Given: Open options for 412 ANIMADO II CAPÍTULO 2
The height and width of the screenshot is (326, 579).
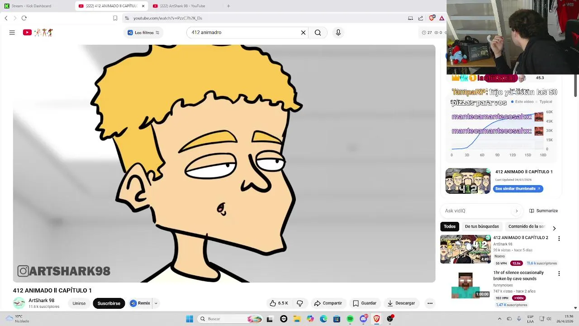Looking at the screenshot, I should pyautogui.click(x=559, y=239).
